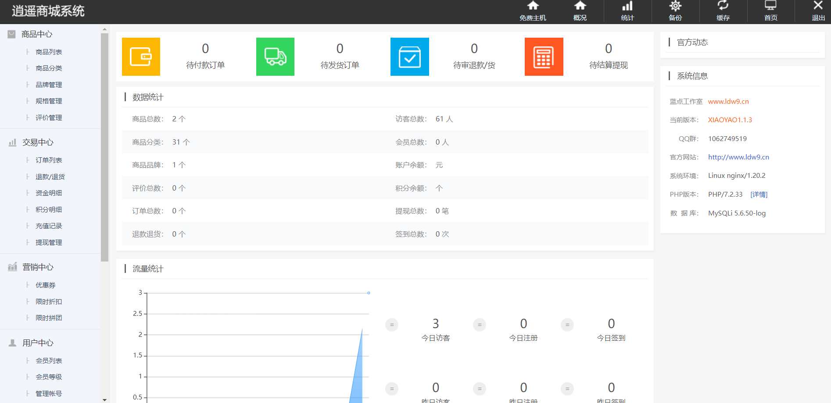
Task: Click the green 待发货订单 truck icon
Action: (275, 57)
